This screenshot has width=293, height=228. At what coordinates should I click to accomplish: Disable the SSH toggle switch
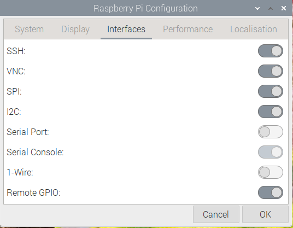tap(271, 51)
